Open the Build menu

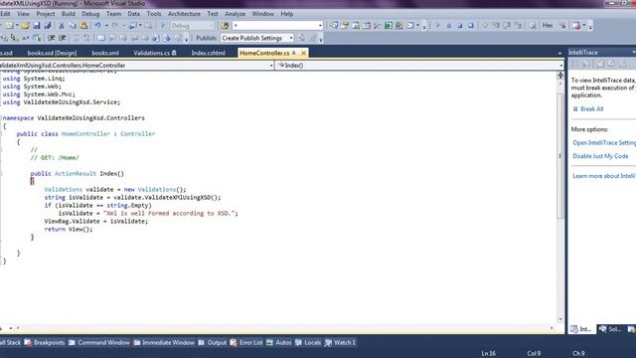[x=69, y=14]
